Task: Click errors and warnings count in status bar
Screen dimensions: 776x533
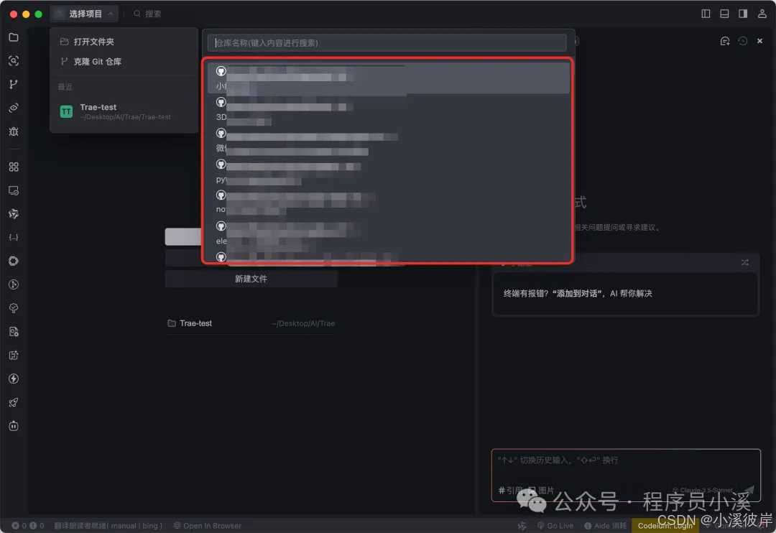Action: 28,526
